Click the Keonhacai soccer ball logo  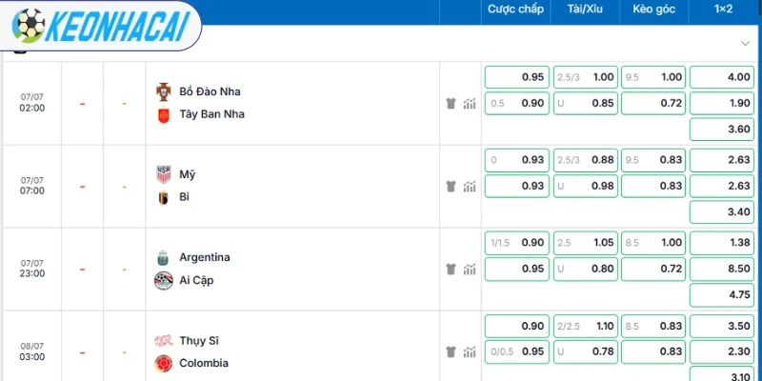coord(29,26)
